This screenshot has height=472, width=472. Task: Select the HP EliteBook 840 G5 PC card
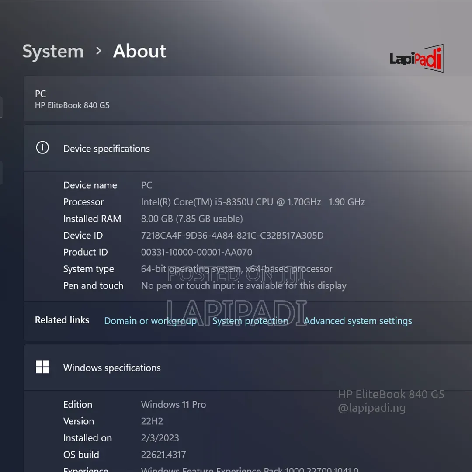(x=248, y=99)
